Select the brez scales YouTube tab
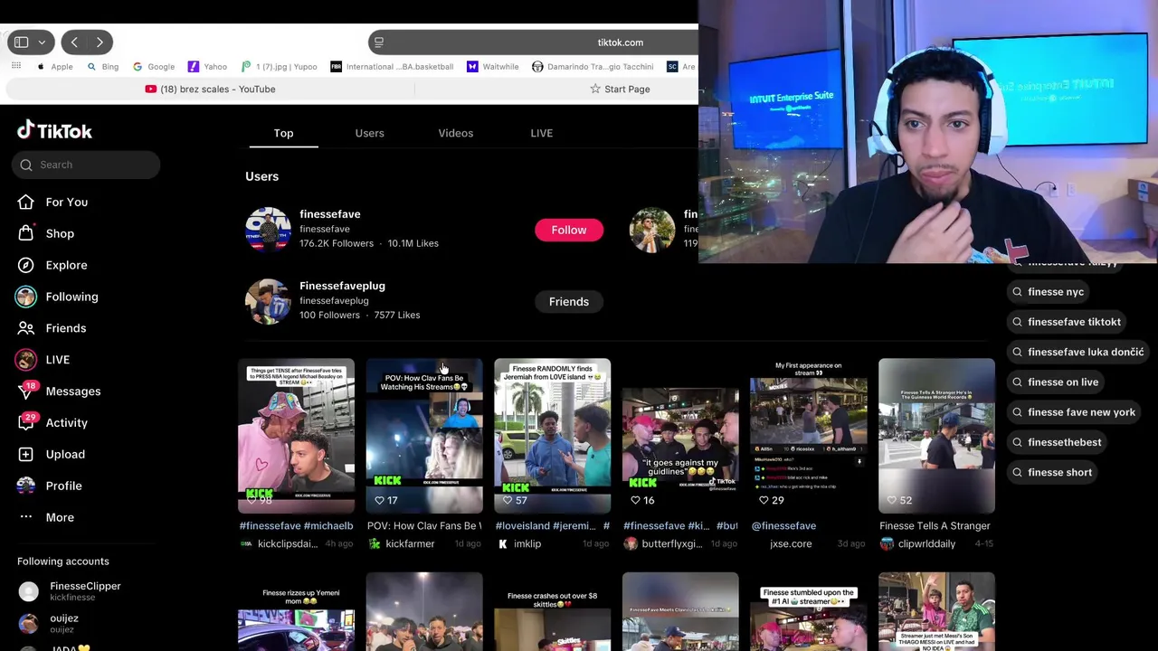Screen dimensions: 1158x651 coord(210,89)
